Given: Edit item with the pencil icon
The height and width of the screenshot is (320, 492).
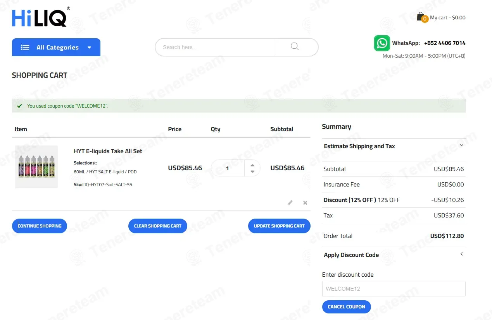Looking at the screenshot, I should click(x=290, y=202).
